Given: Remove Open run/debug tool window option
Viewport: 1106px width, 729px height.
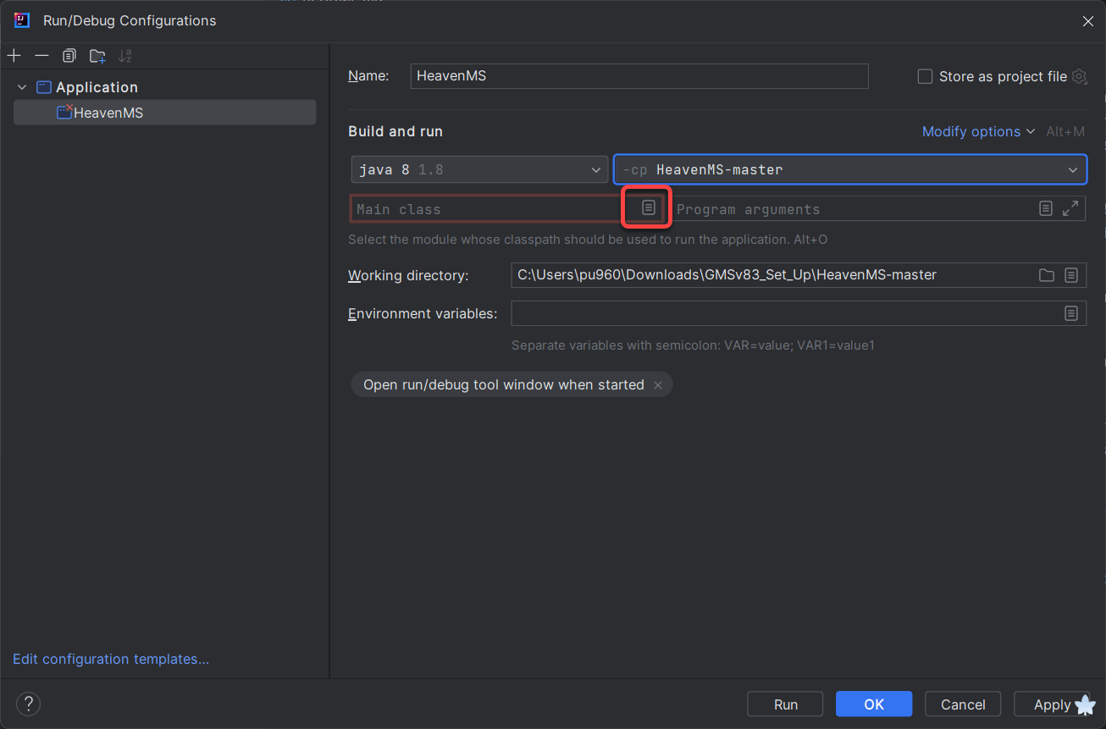Looking at the screenshot, I should click(x=658, y=385).
